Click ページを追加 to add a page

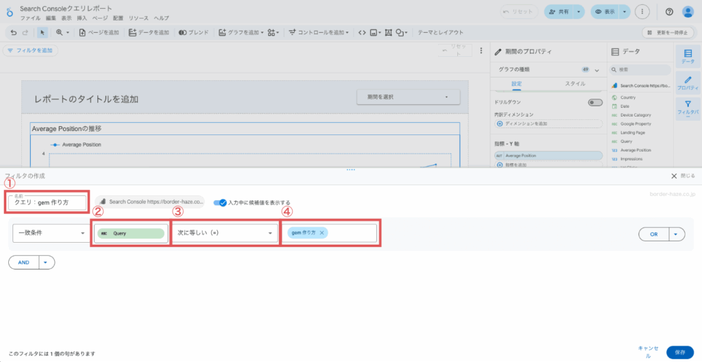[99, 32]
